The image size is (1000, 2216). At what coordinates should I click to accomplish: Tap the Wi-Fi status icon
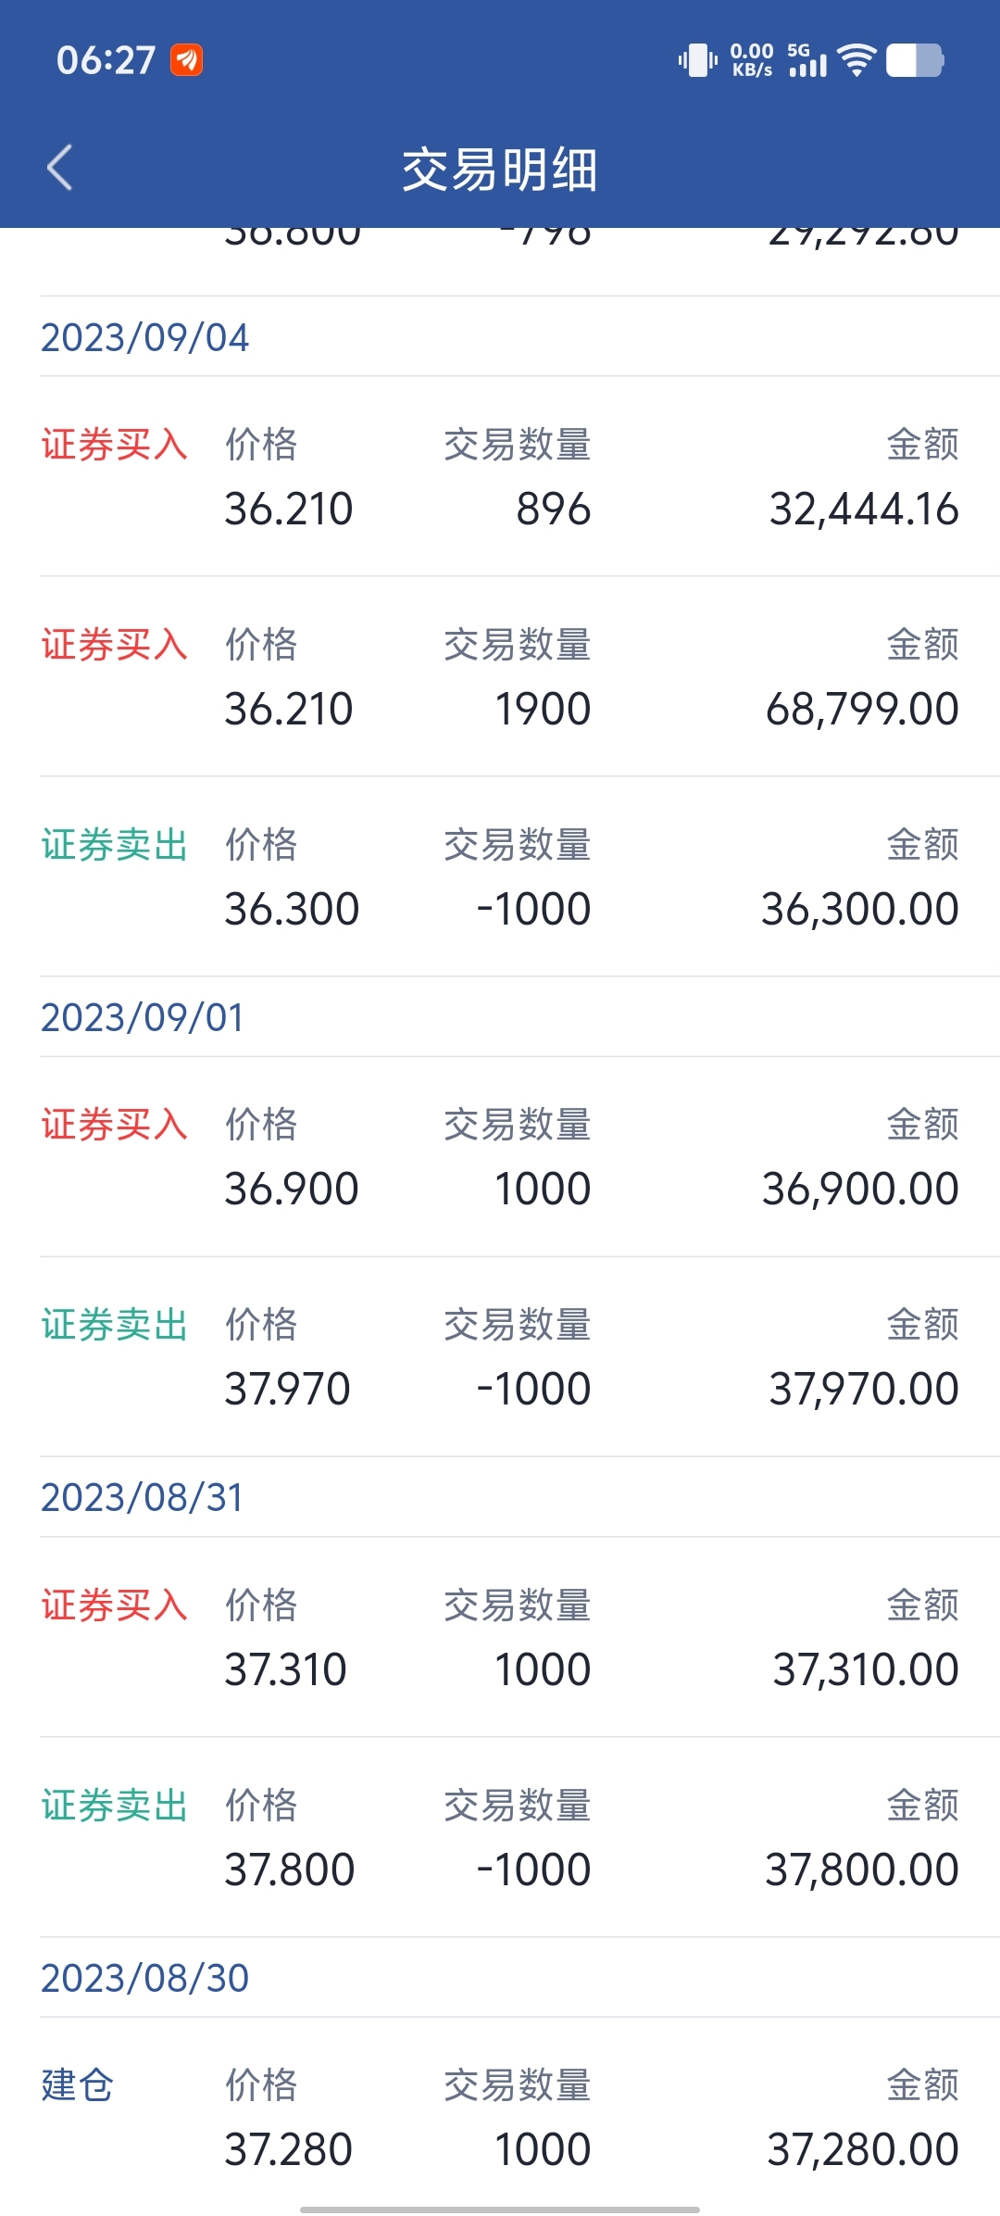856,61
